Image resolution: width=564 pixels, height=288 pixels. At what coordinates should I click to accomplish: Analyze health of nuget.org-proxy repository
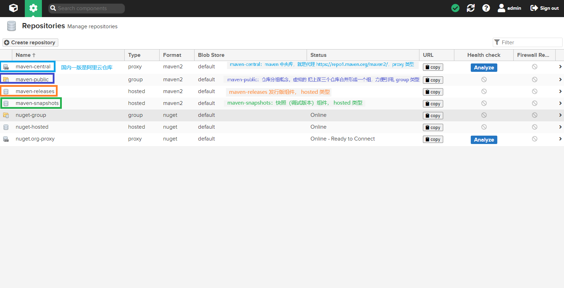[x=484, y=140]
